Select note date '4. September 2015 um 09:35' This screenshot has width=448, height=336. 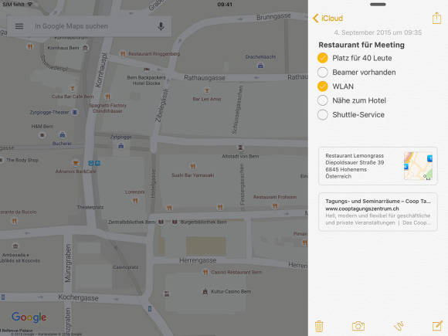tap(378, 32)
